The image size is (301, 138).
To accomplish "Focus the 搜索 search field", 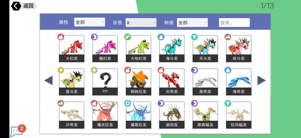I will click(x=234, y=22).
